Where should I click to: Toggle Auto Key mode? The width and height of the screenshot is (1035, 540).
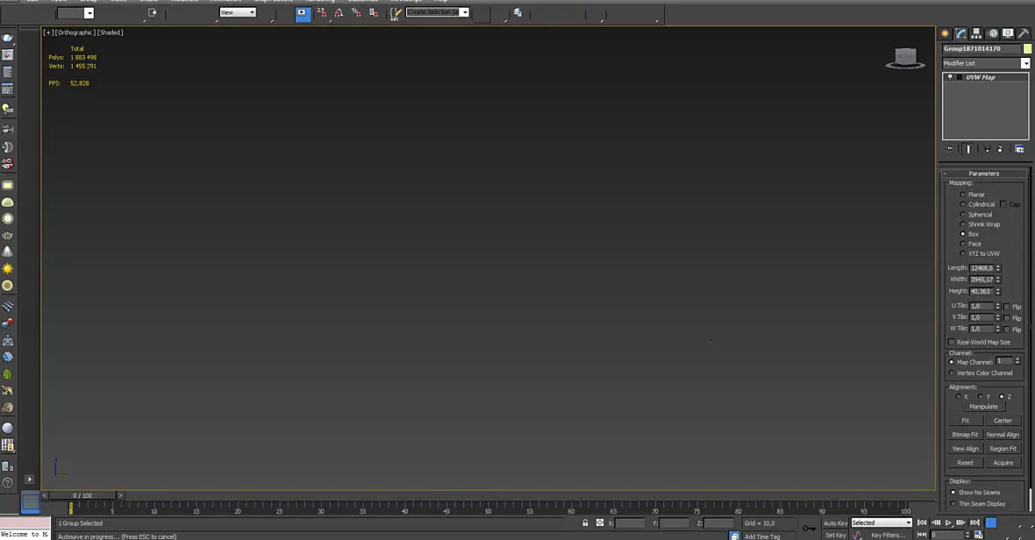click(x=835, y=522)
